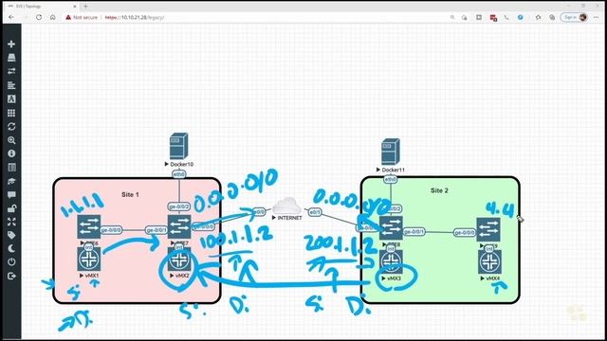Click the eth0 label under Docker11

pos(390,179)
